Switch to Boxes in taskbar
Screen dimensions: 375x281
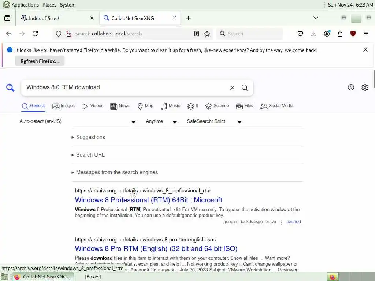[93, 277]
